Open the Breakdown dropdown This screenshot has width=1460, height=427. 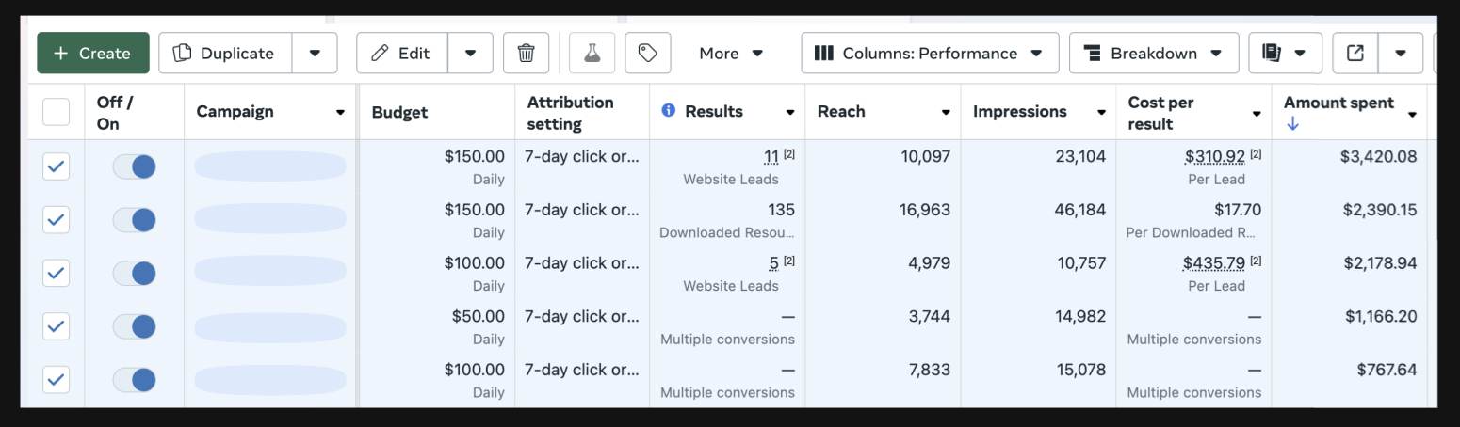(x=1153, y=54)
